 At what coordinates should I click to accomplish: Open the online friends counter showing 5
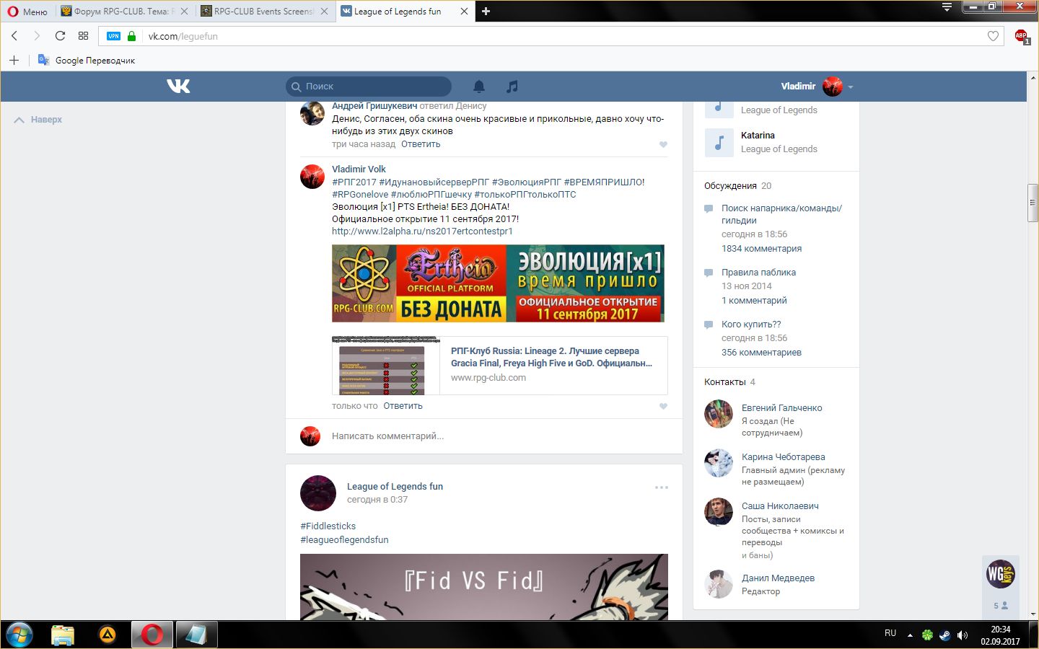tap(1001, 606)
